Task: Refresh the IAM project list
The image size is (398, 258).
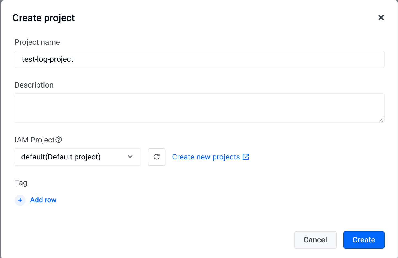Action: [157, 157]
